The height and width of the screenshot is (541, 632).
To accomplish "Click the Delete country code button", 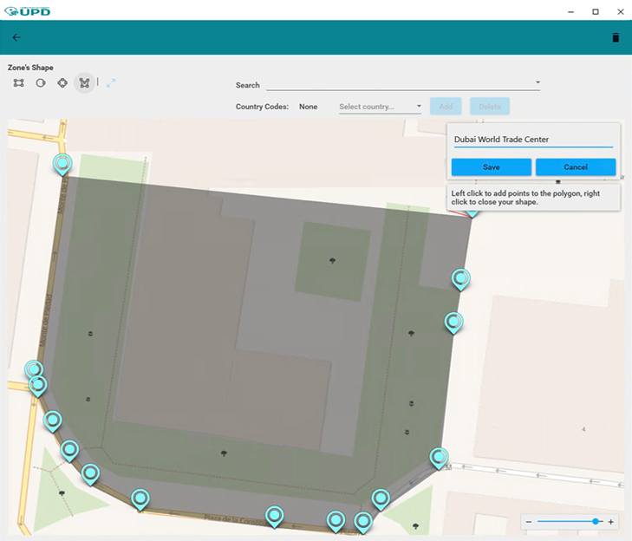I will [490, 107].
